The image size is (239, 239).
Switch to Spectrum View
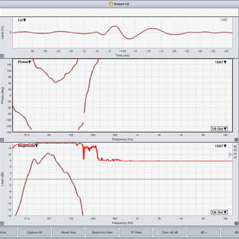pyautogui.click(x=102, y=232)
